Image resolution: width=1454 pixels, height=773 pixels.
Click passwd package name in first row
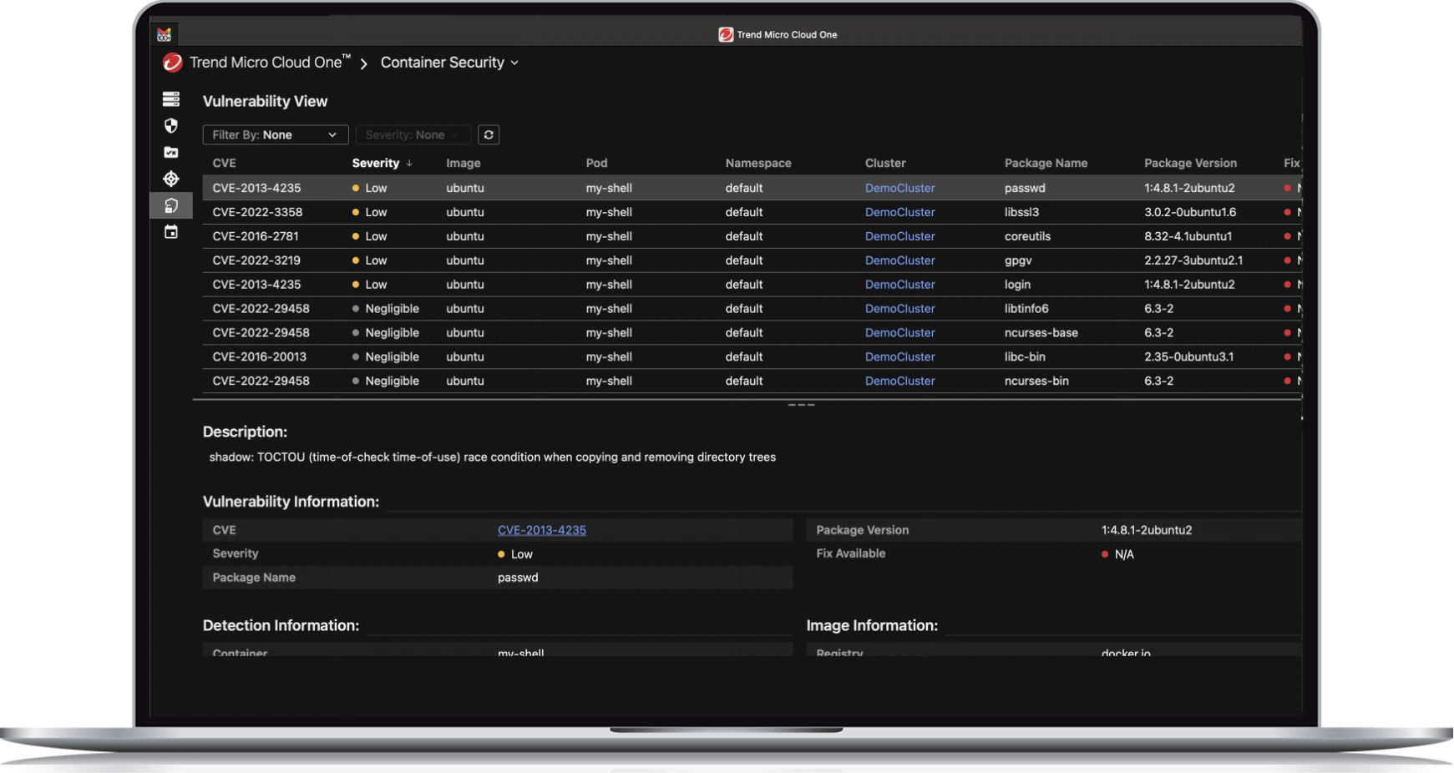(1025, 188)
